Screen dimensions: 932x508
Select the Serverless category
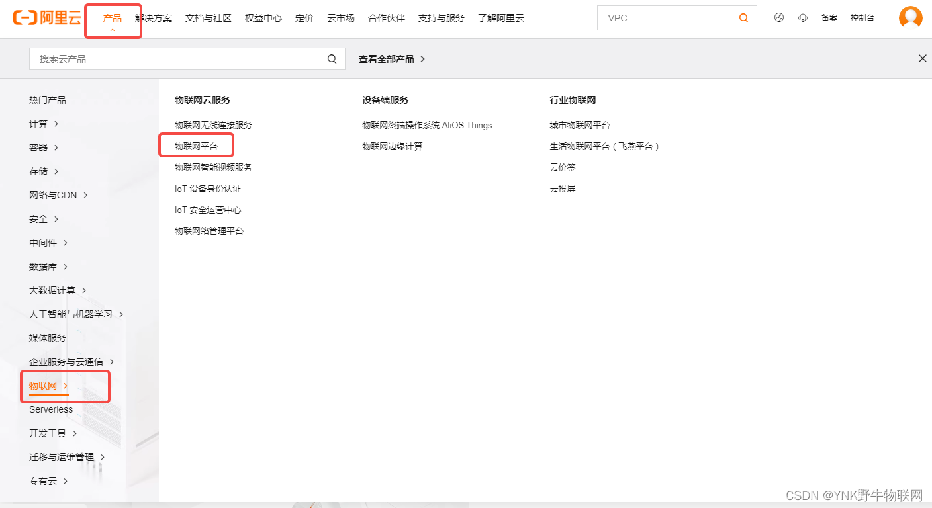(51, 409)
